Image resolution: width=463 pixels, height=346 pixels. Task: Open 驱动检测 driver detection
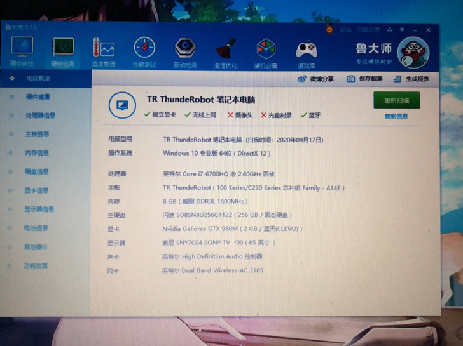185,53
